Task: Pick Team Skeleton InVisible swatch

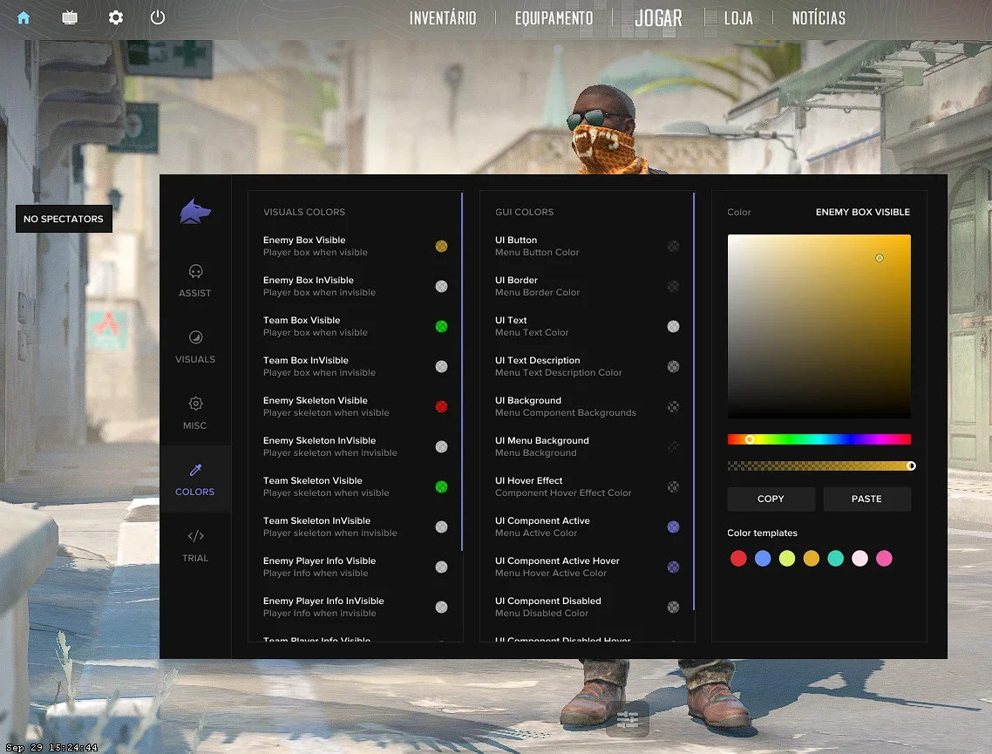Action: point(442,526)
